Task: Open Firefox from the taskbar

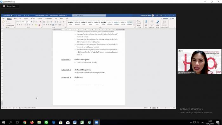Action: click(32, 122)
